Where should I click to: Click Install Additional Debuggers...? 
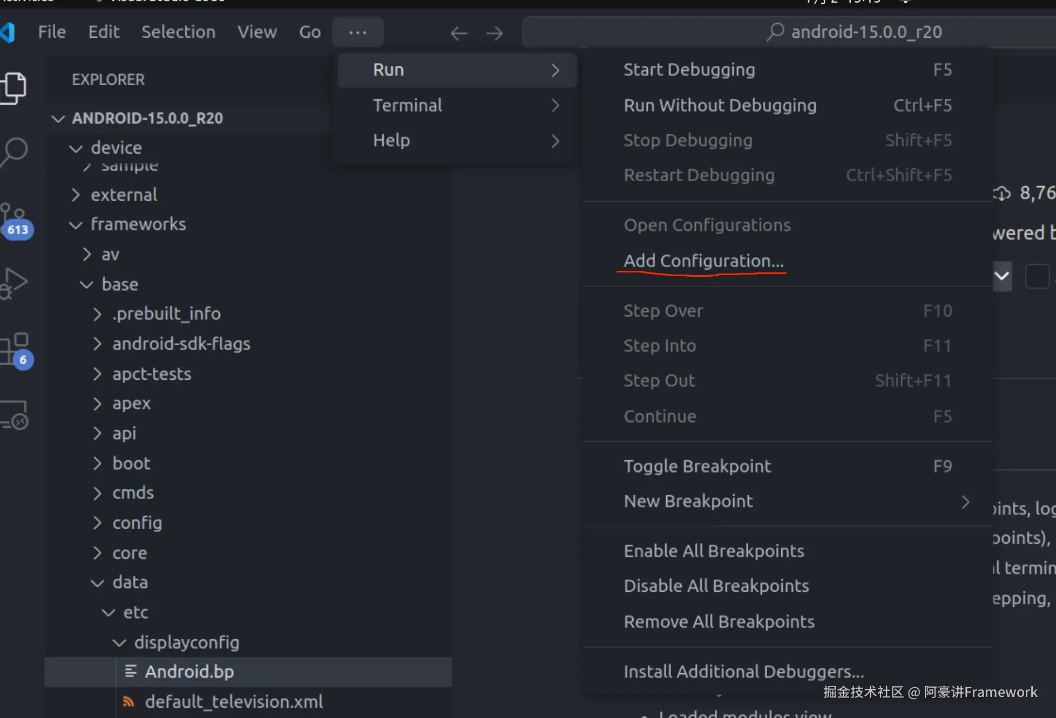743,672
